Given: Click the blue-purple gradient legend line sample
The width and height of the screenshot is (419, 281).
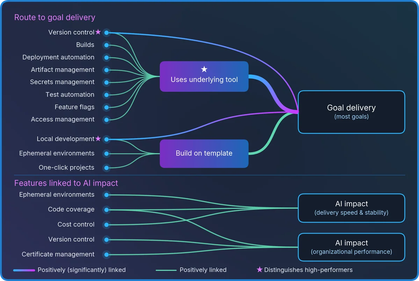Looking at the screenshot, I should click(24, 270).
